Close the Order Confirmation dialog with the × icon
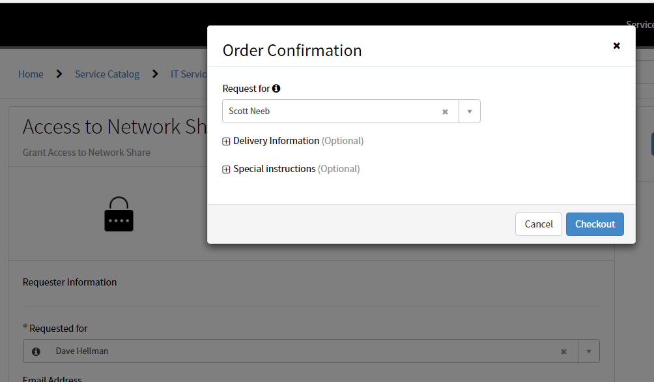 coord(616,46)
